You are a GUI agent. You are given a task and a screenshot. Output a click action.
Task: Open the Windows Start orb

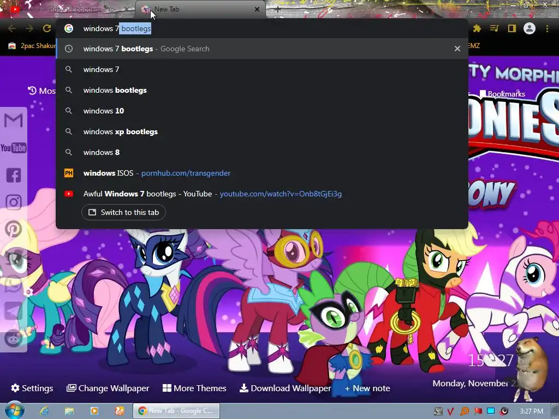[14, 410]
